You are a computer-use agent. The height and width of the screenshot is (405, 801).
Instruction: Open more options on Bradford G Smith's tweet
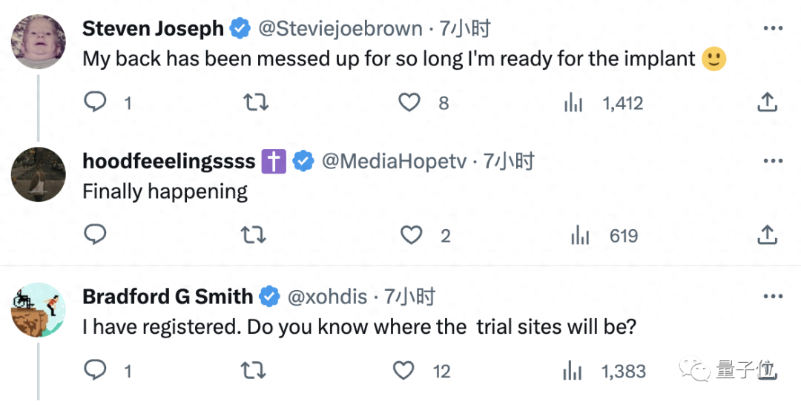(x=773, y=297)
